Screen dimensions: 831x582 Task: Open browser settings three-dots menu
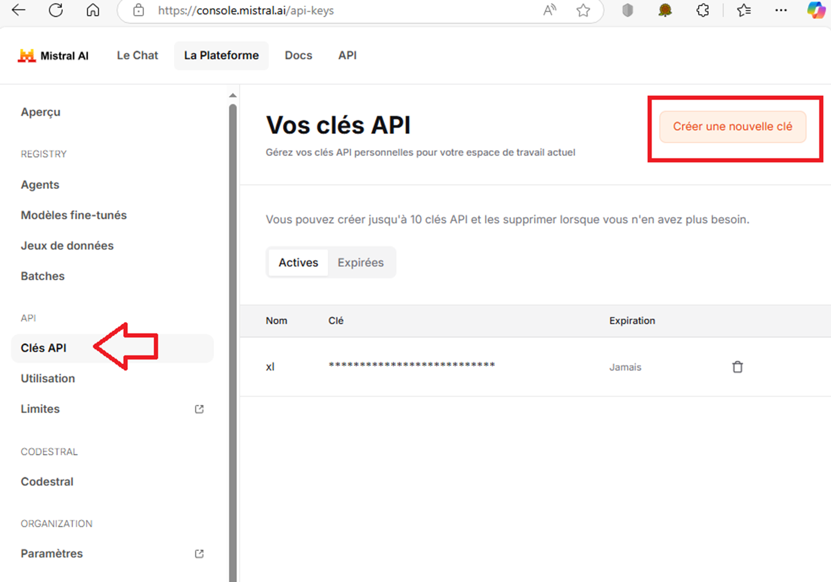pyautogui.click(x=781, y=10)
